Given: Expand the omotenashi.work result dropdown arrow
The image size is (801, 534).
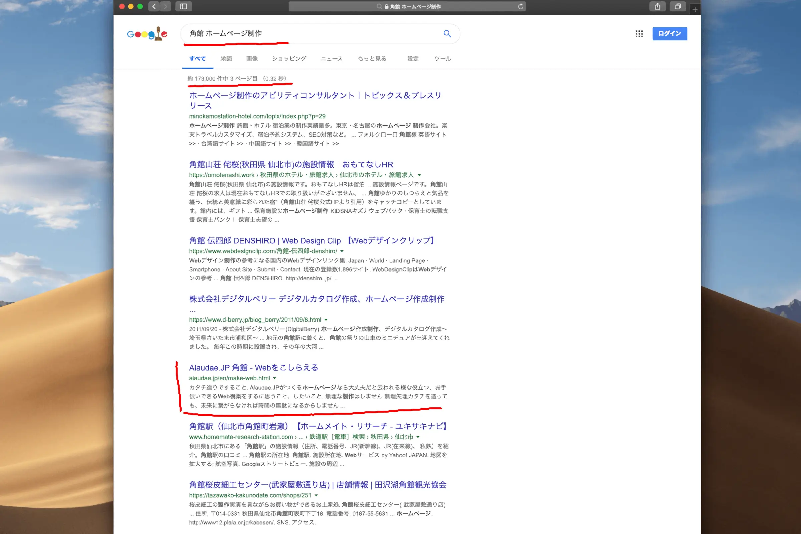Looking at the screenshot, I should [419, 175].
